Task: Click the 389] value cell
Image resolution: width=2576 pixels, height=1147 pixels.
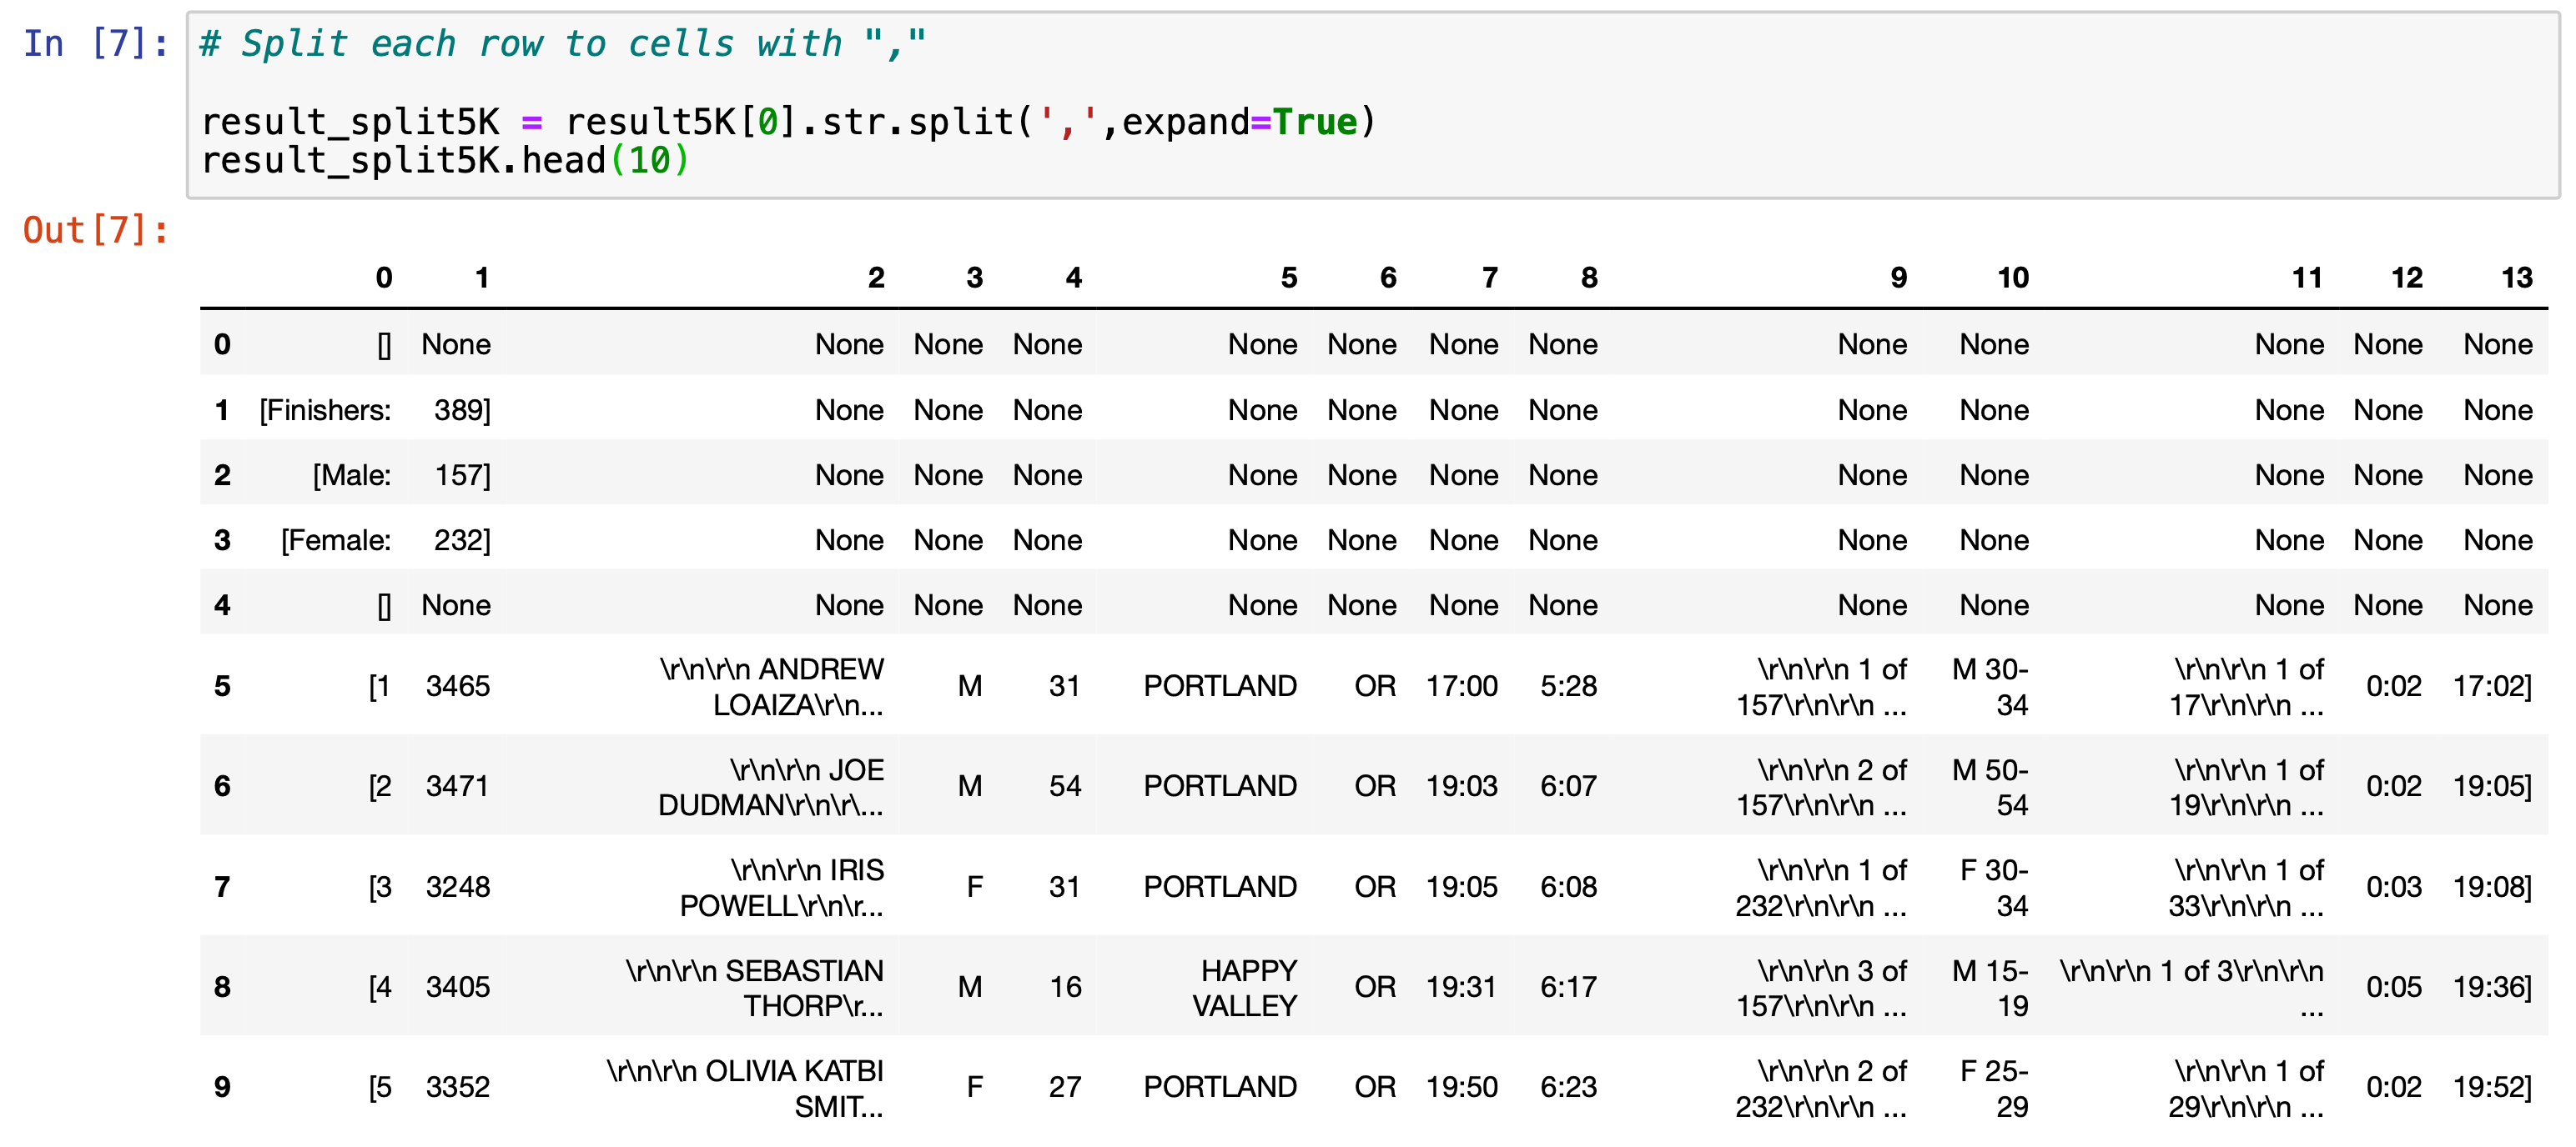Action: [x=461, y=411]
